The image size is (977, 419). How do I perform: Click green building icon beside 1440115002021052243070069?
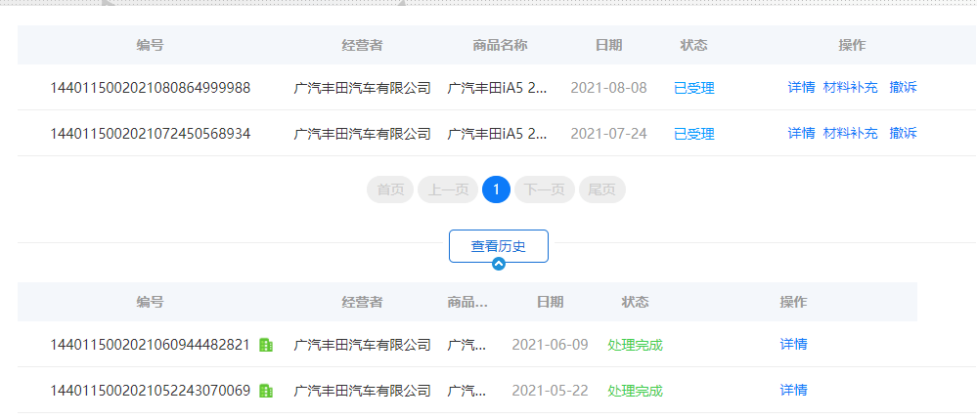(x=266, y=391)
